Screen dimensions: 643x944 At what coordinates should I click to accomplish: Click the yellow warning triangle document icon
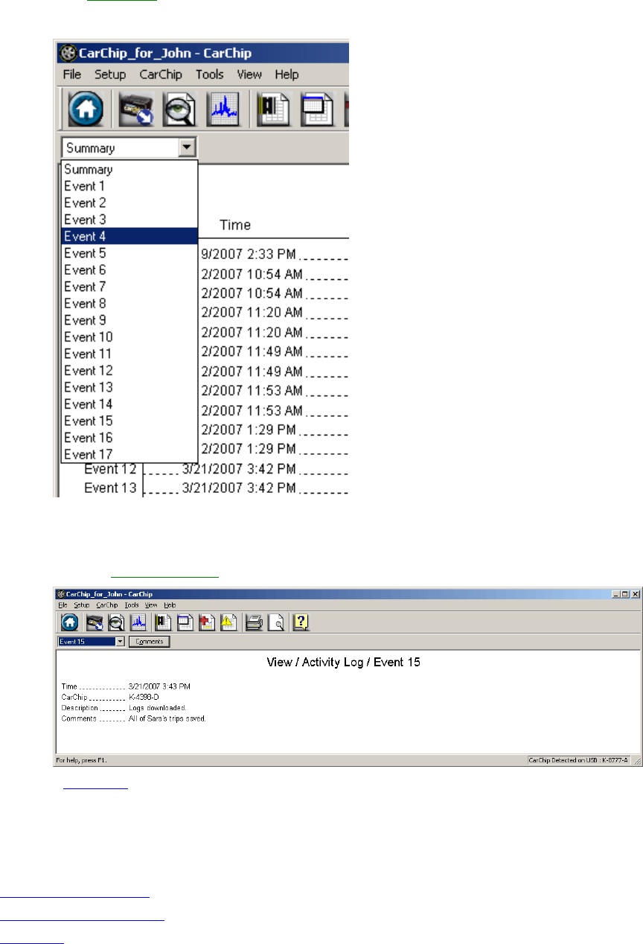tap(228, 622)
